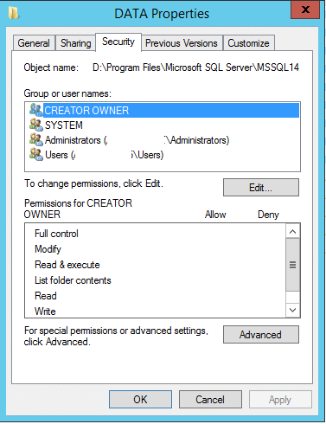Click the Read & execute permission row
The width and height of the screenshot is (326, 424).
156,265
